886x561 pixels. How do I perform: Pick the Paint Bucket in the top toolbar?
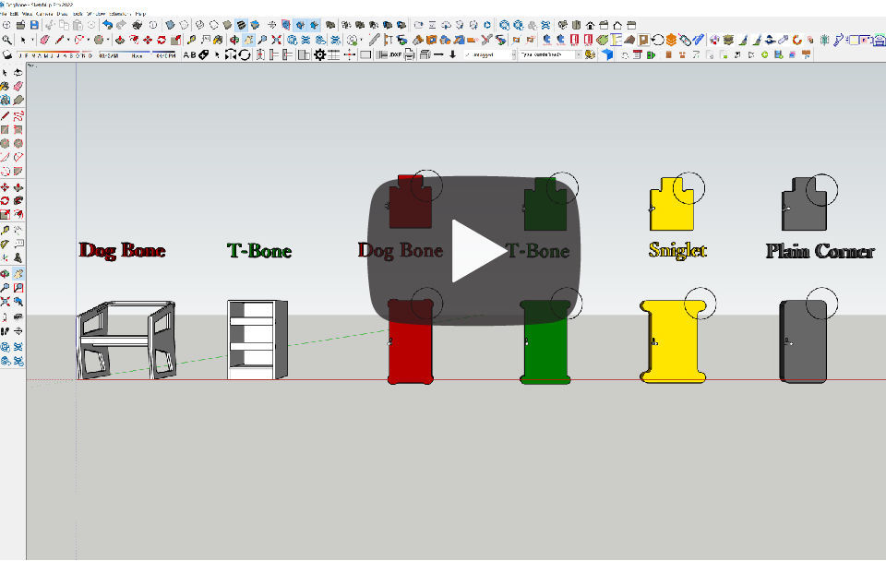[x=218, y=40]
